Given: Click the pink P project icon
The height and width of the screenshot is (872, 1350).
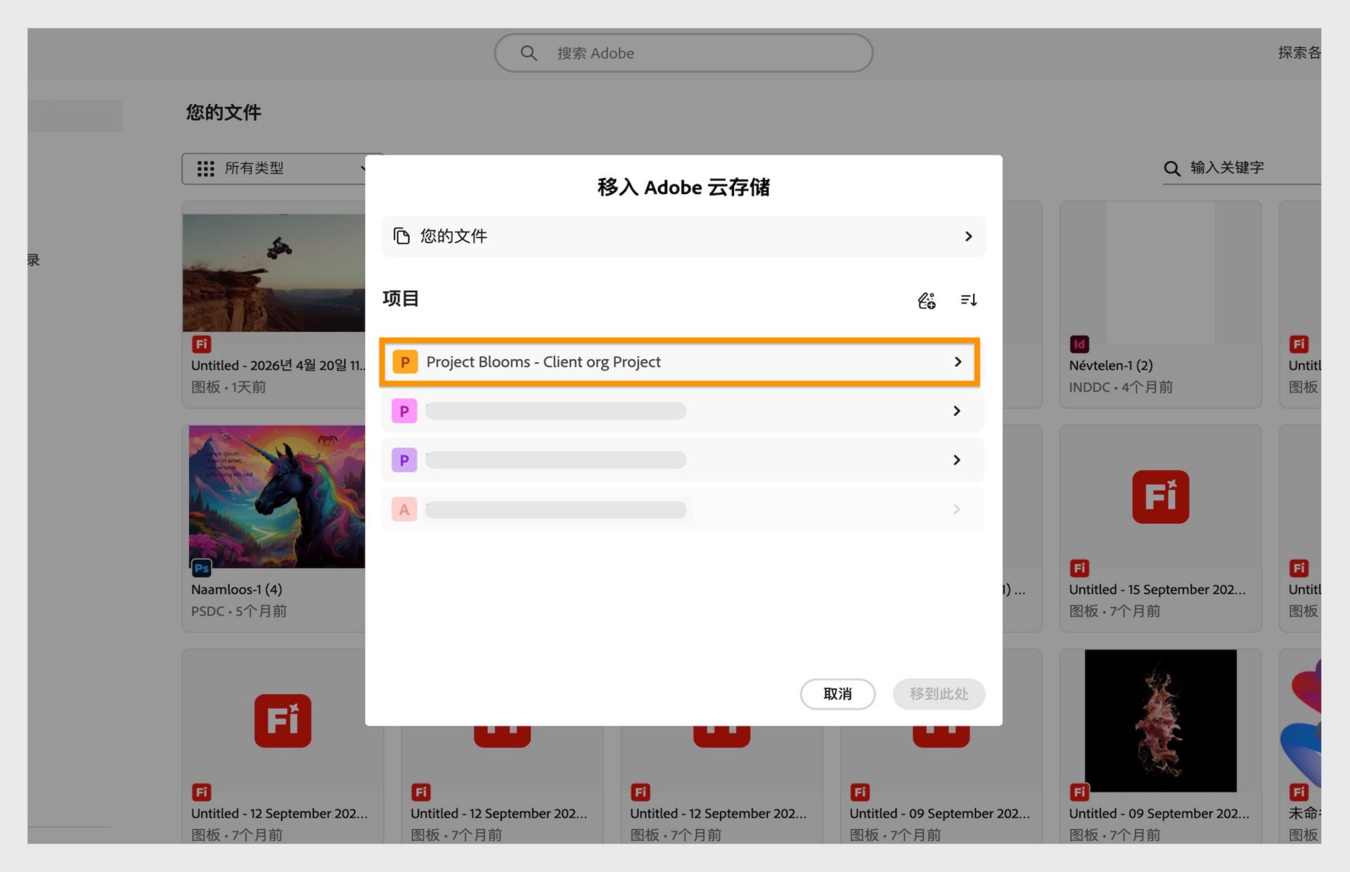Looking at the screenshot, I should pos(404,411).
